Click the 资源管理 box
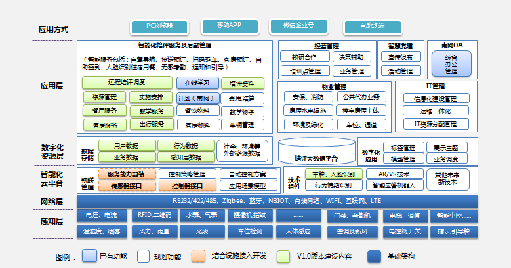The image size is (511, 268). pyautogui.click(x=104, y=97)
